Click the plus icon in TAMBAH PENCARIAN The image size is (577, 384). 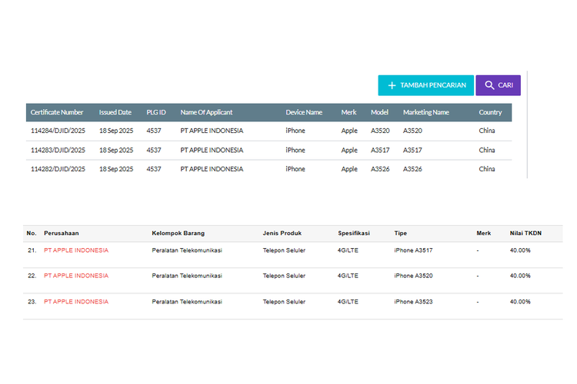pos(392,85)
